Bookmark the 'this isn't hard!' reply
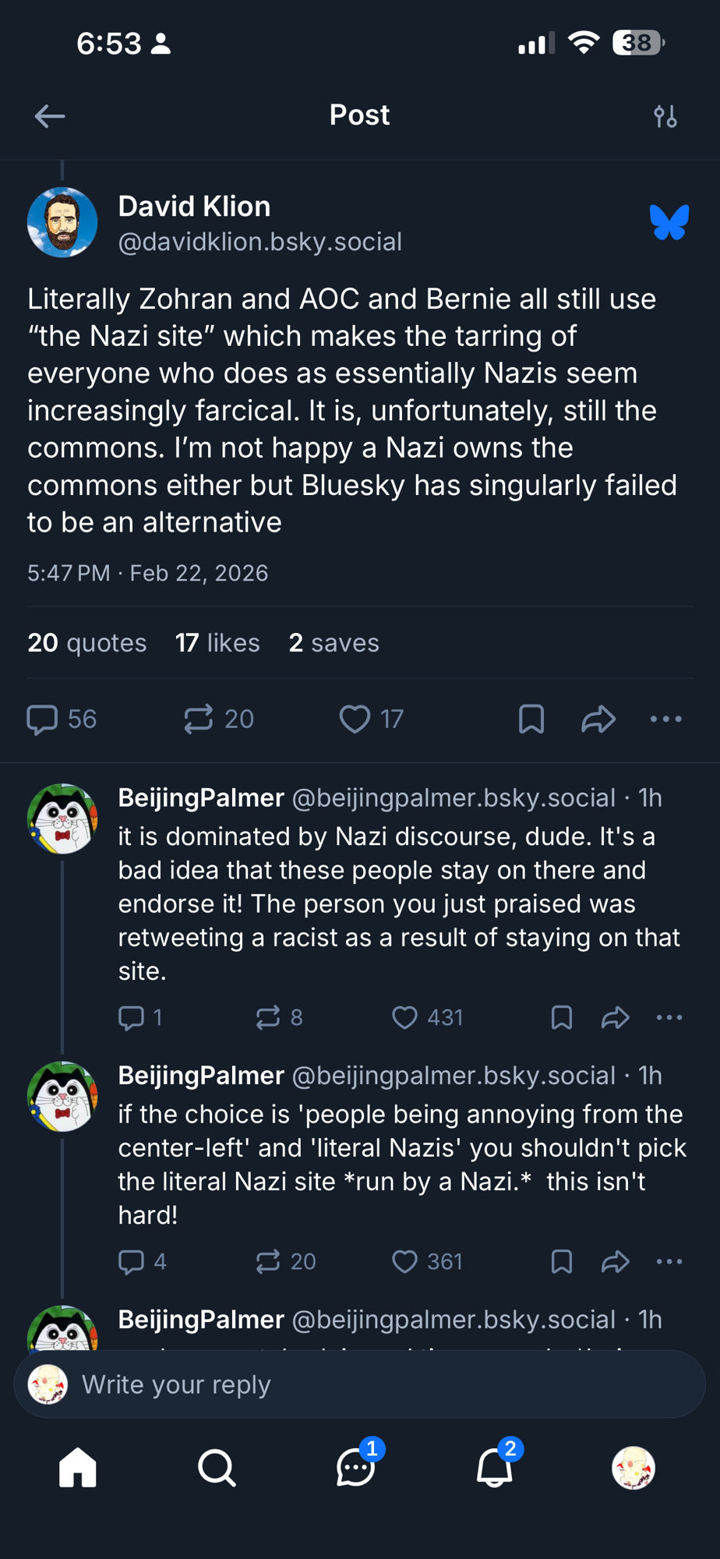 562,1261
